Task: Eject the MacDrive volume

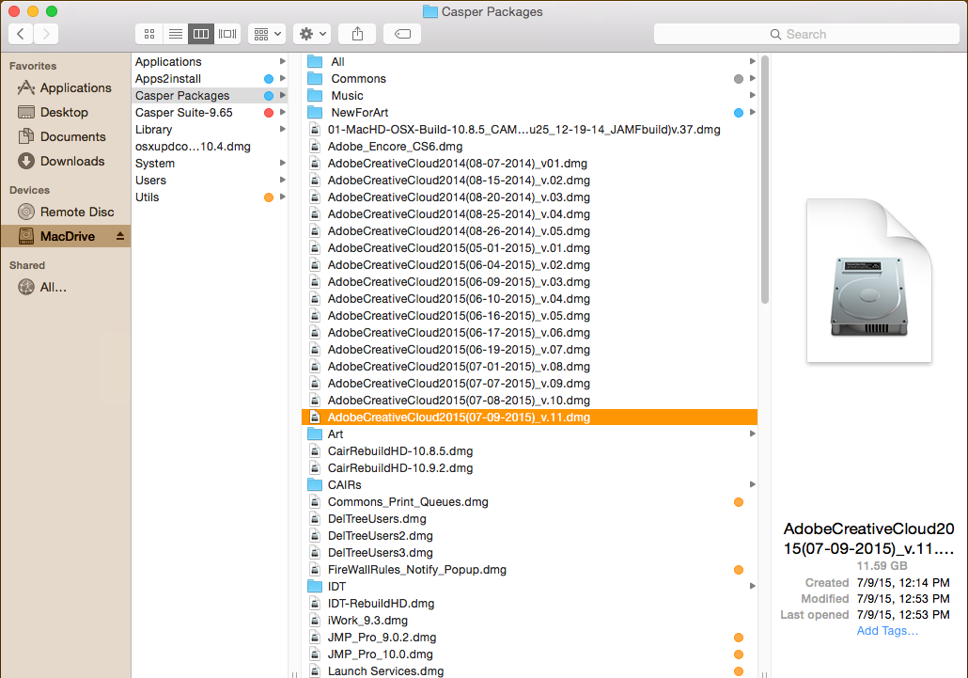Action: (119, 236)
